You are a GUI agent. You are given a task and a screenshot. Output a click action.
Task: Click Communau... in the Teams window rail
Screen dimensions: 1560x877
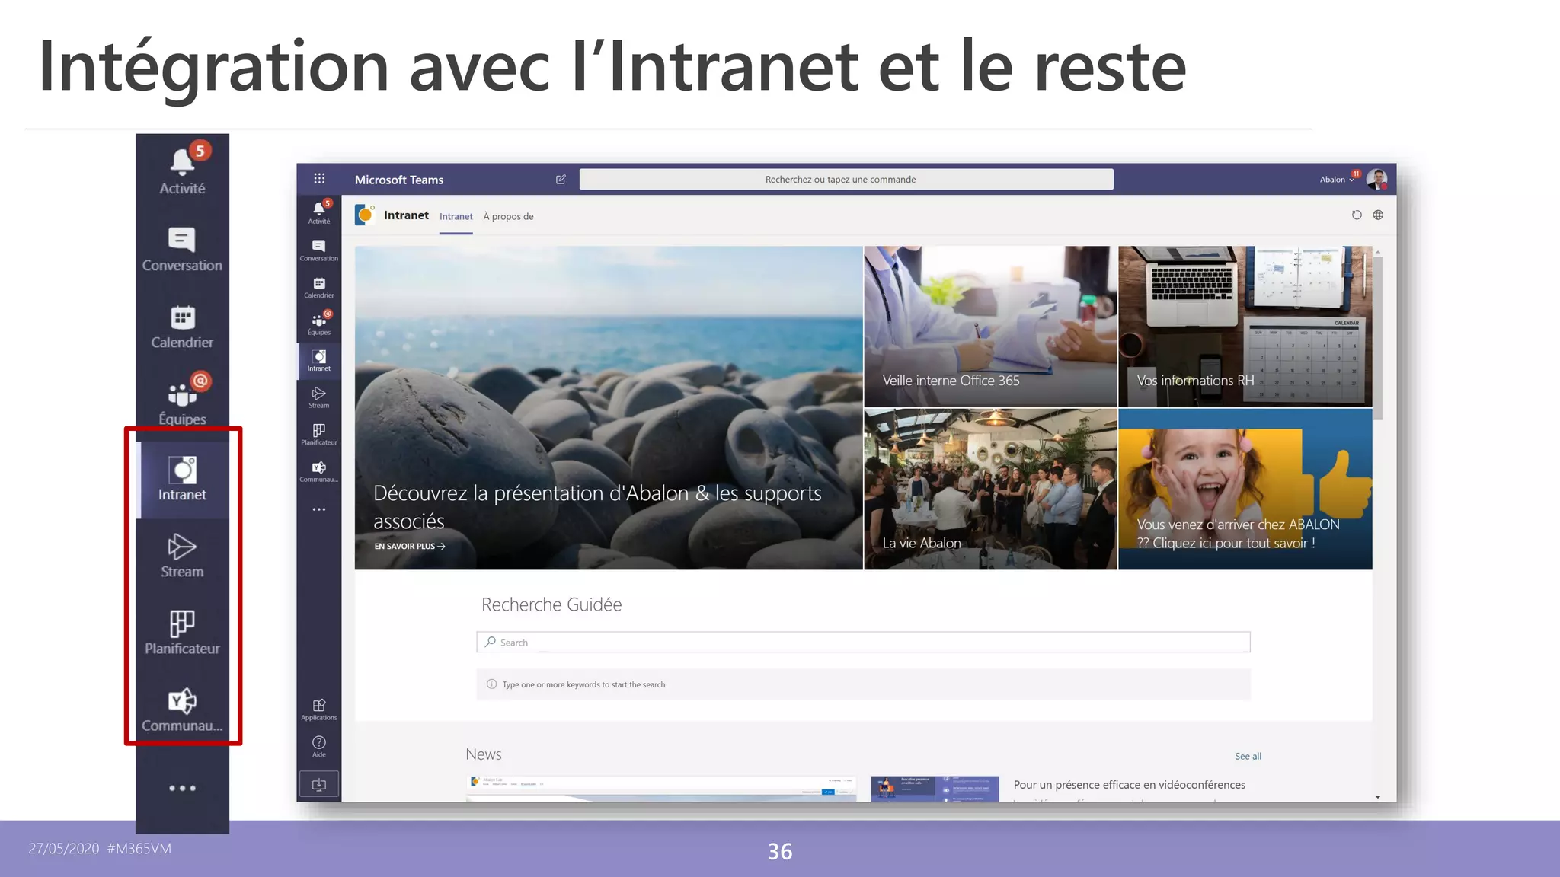pos(319,471)
